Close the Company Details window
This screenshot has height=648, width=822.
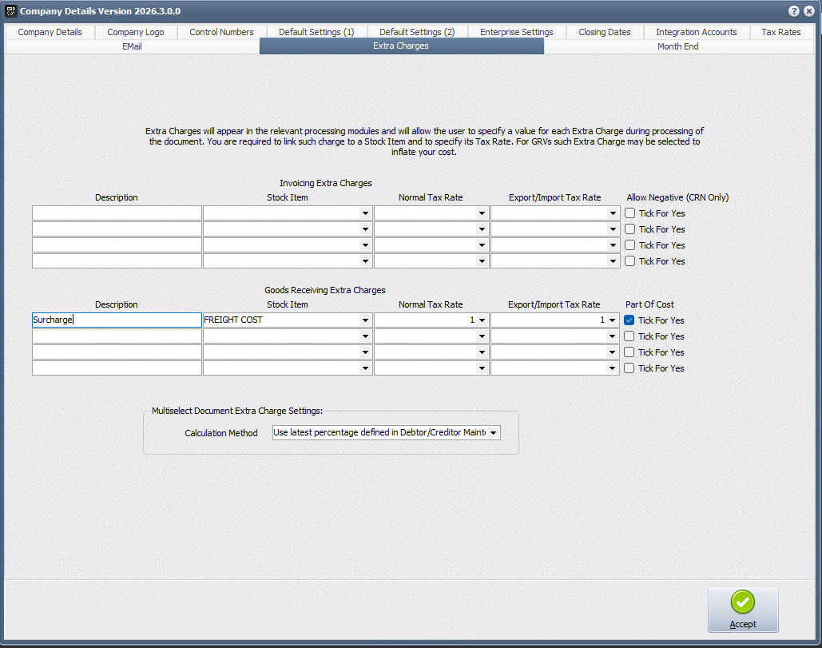pos(809,11)
